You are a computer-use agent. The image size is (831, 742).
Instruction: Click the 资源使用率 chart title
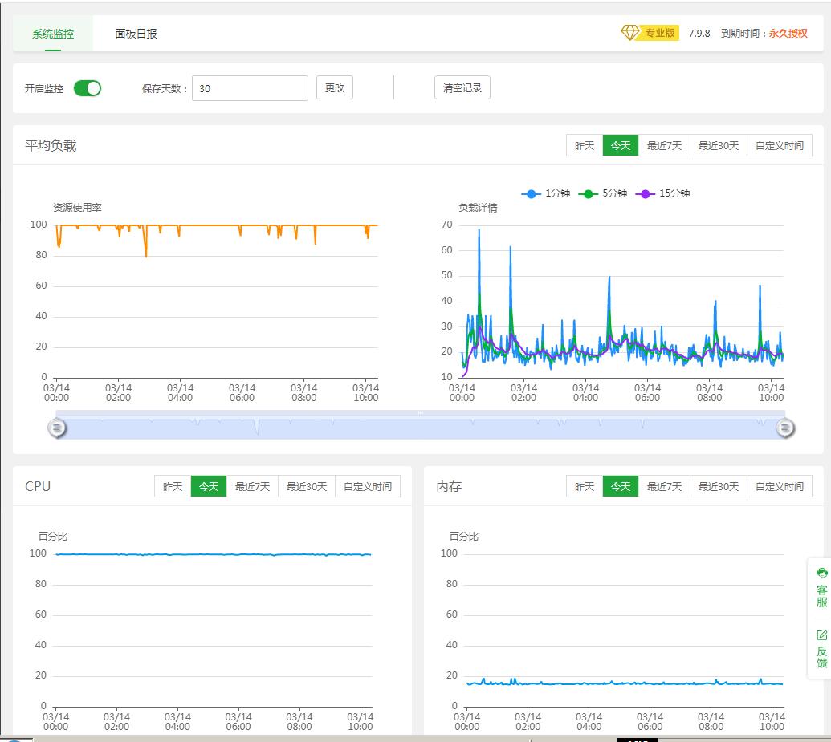(77, 208)
